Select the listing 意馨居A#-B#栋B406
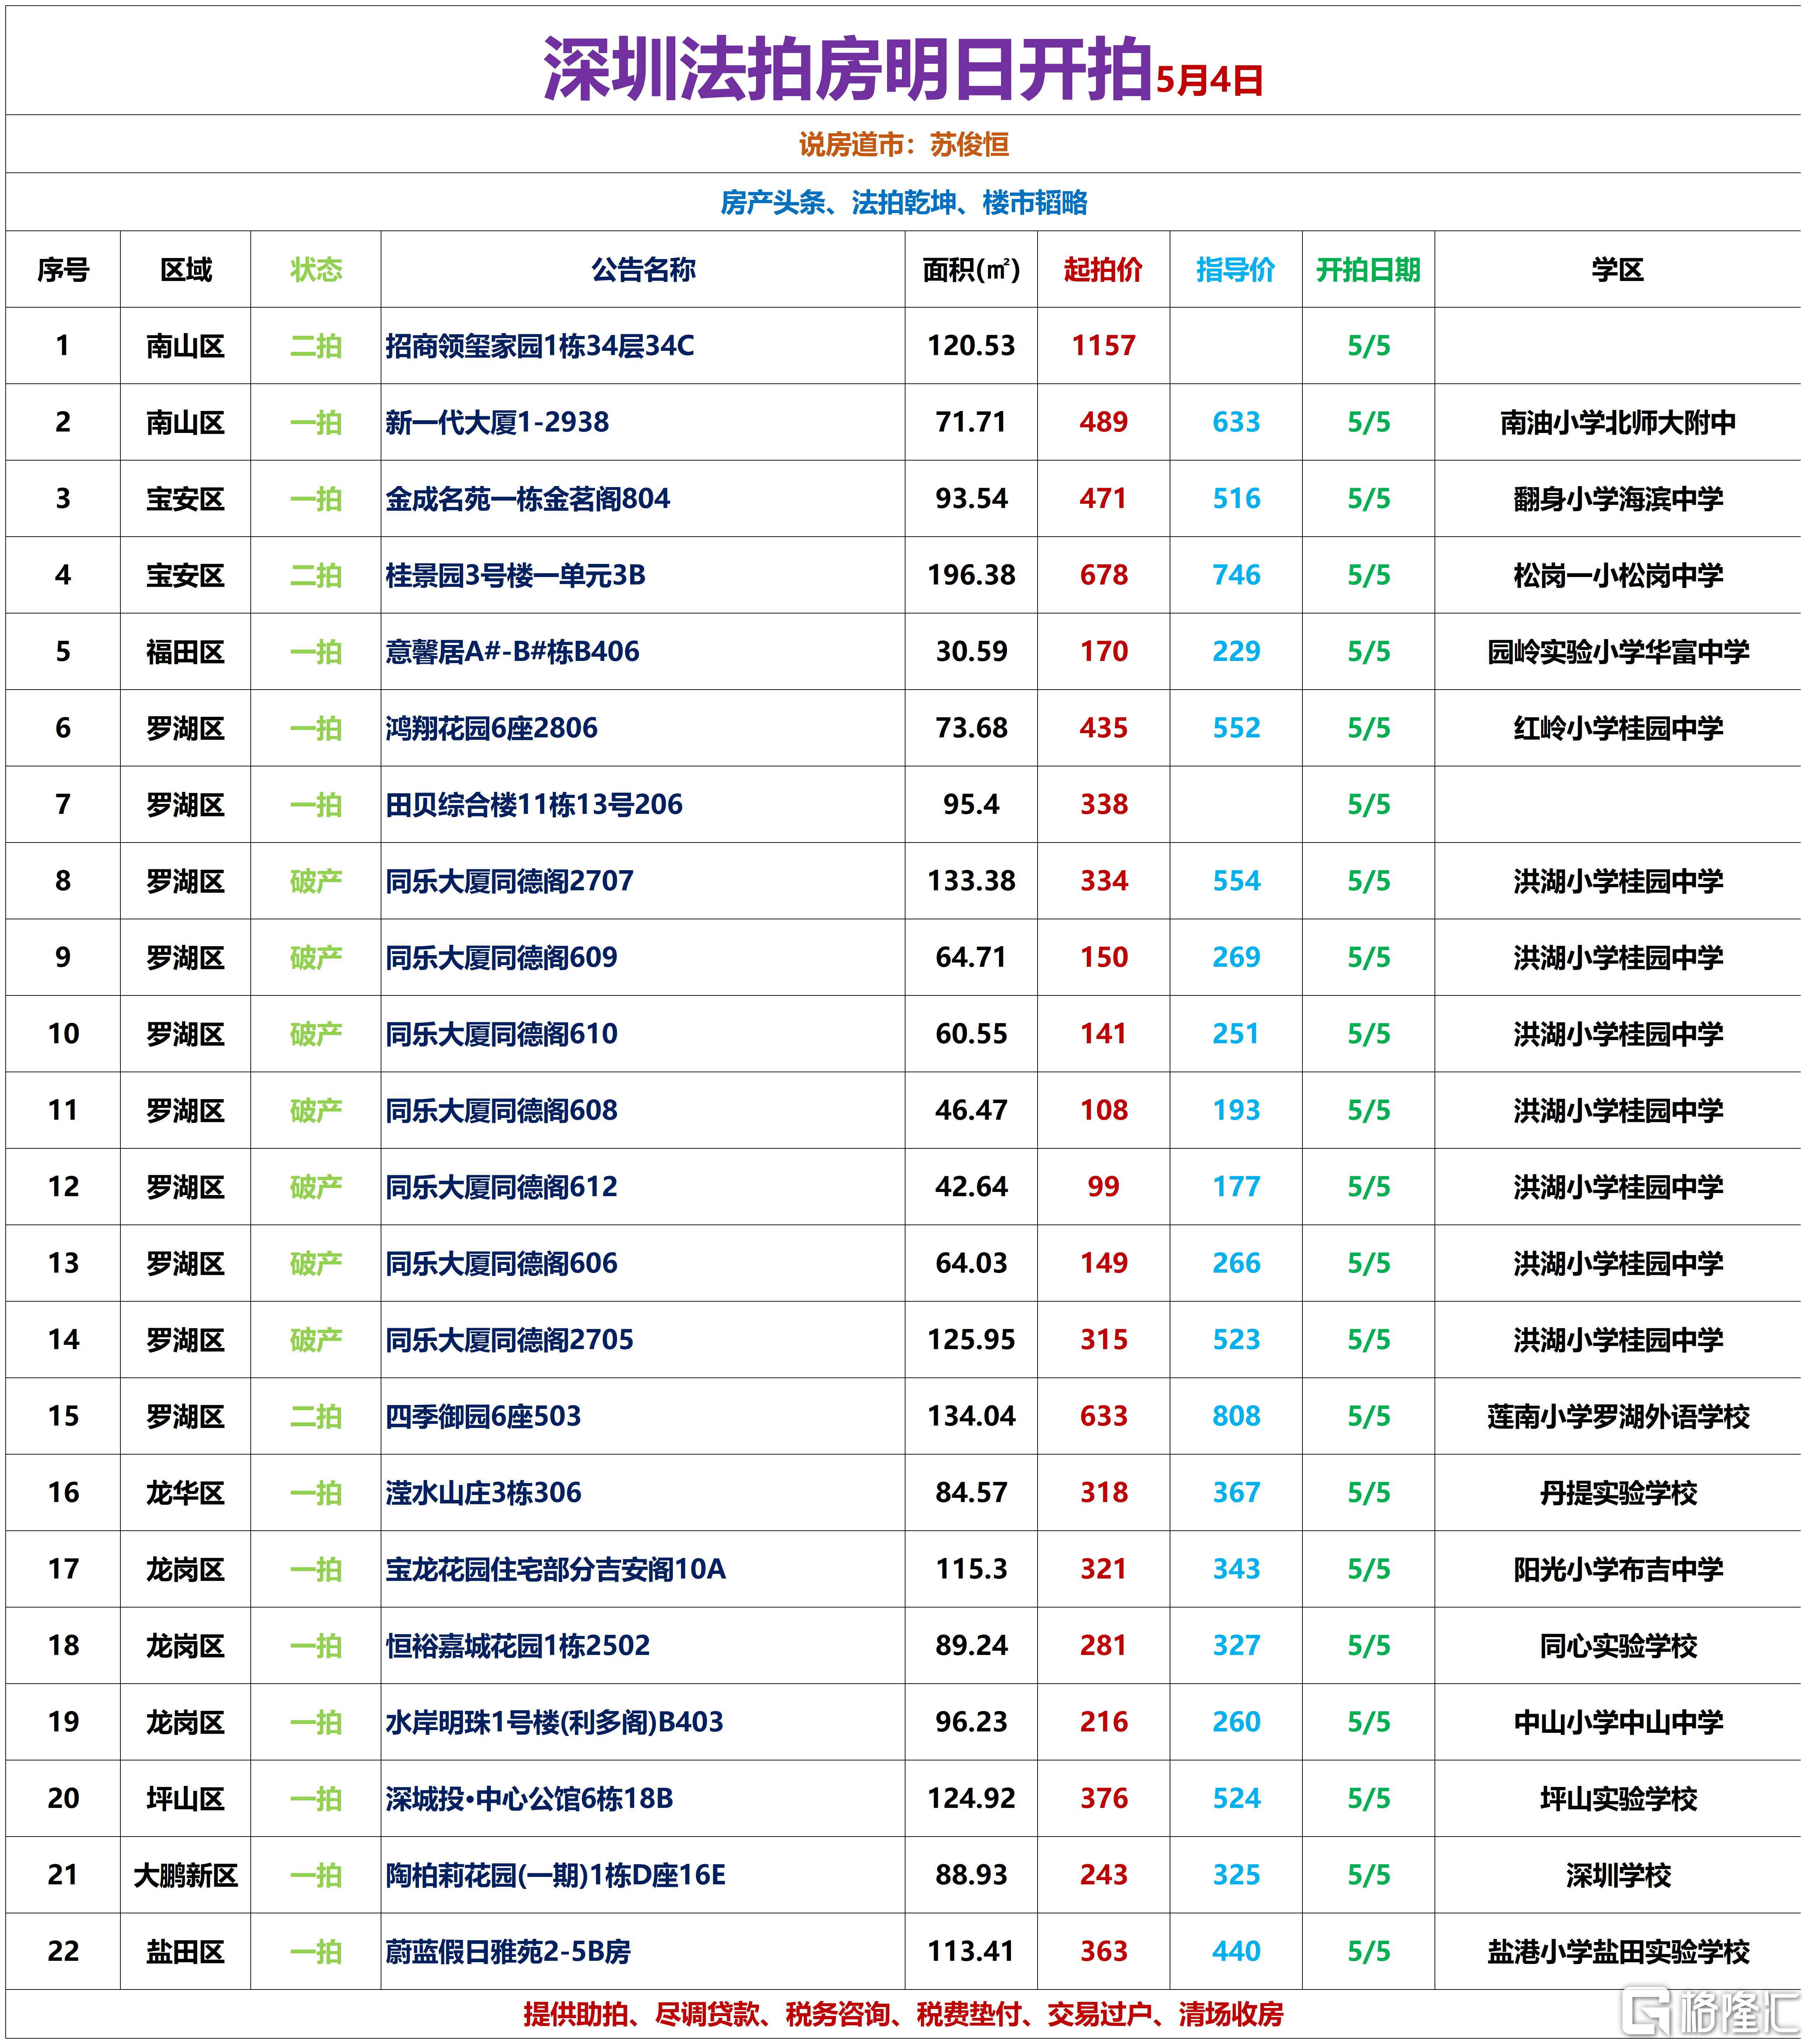 pyautogui.click(x=512, y=652)
